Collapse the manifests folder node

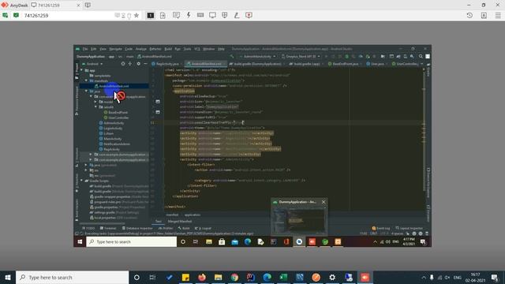click(86, 80)
